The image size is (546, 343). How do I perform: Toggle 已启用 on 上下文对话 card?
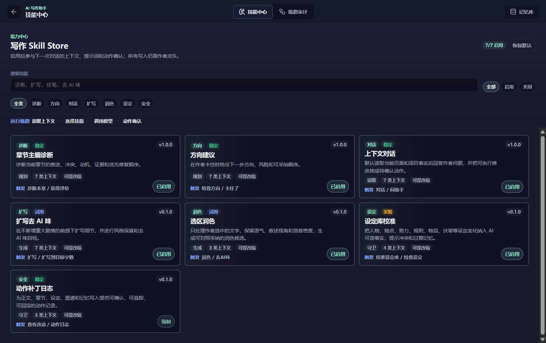tap(512, 187)
